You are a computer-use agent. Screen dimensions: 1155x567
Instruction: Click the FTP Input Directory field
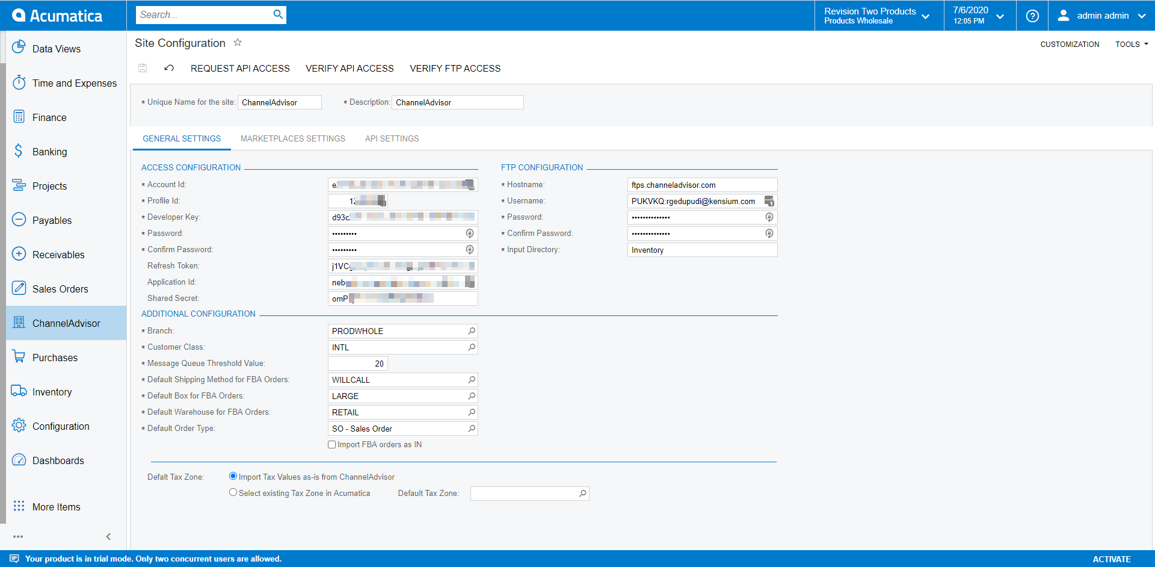click(x=703, y=250)
